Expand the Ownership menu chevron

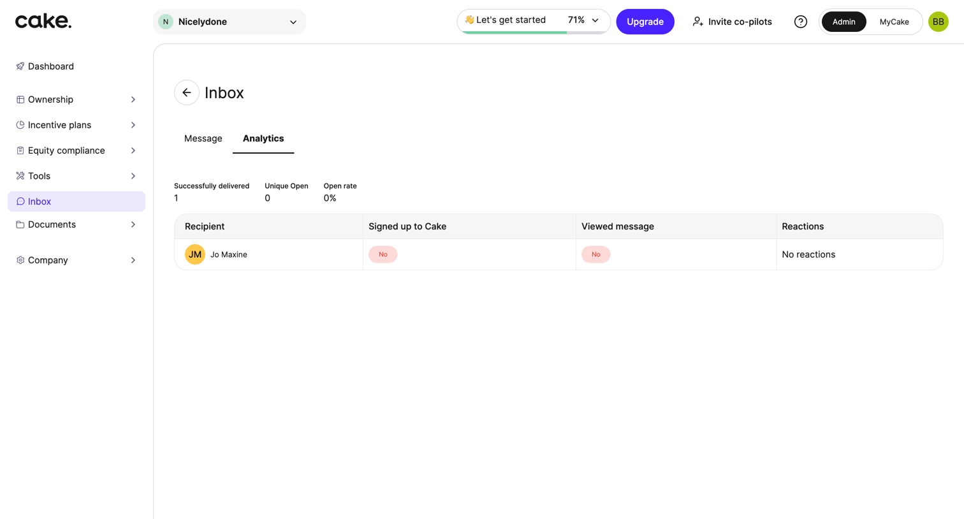tap(133, 99)
